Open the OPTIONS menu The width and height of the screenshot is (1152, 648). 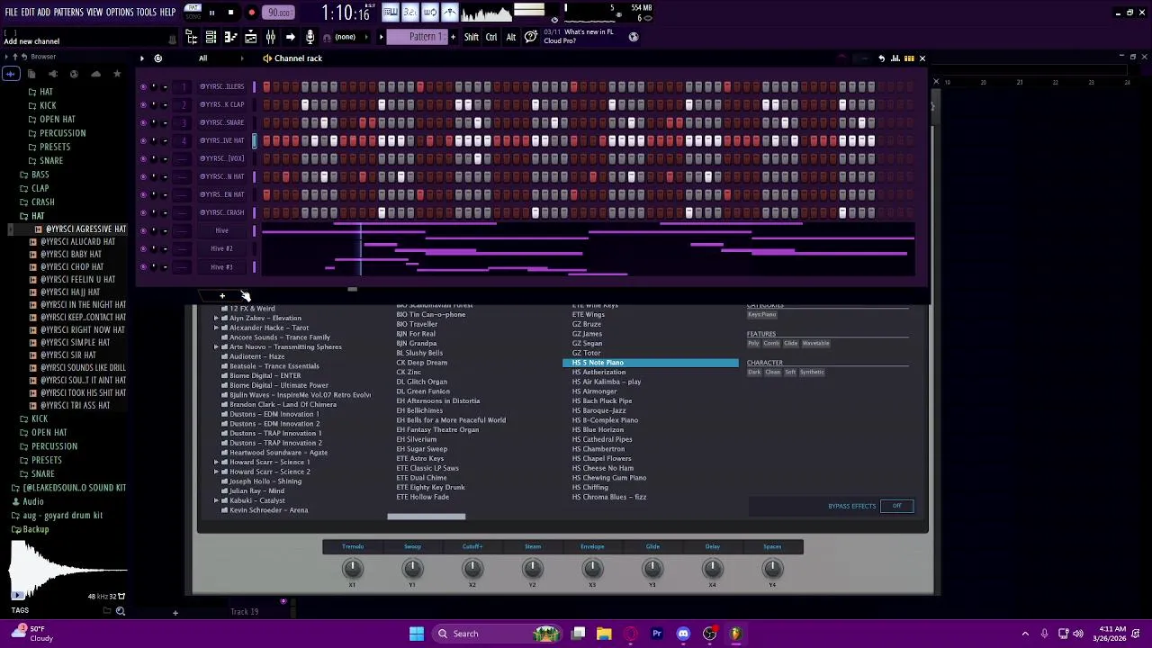click(120, 13)
